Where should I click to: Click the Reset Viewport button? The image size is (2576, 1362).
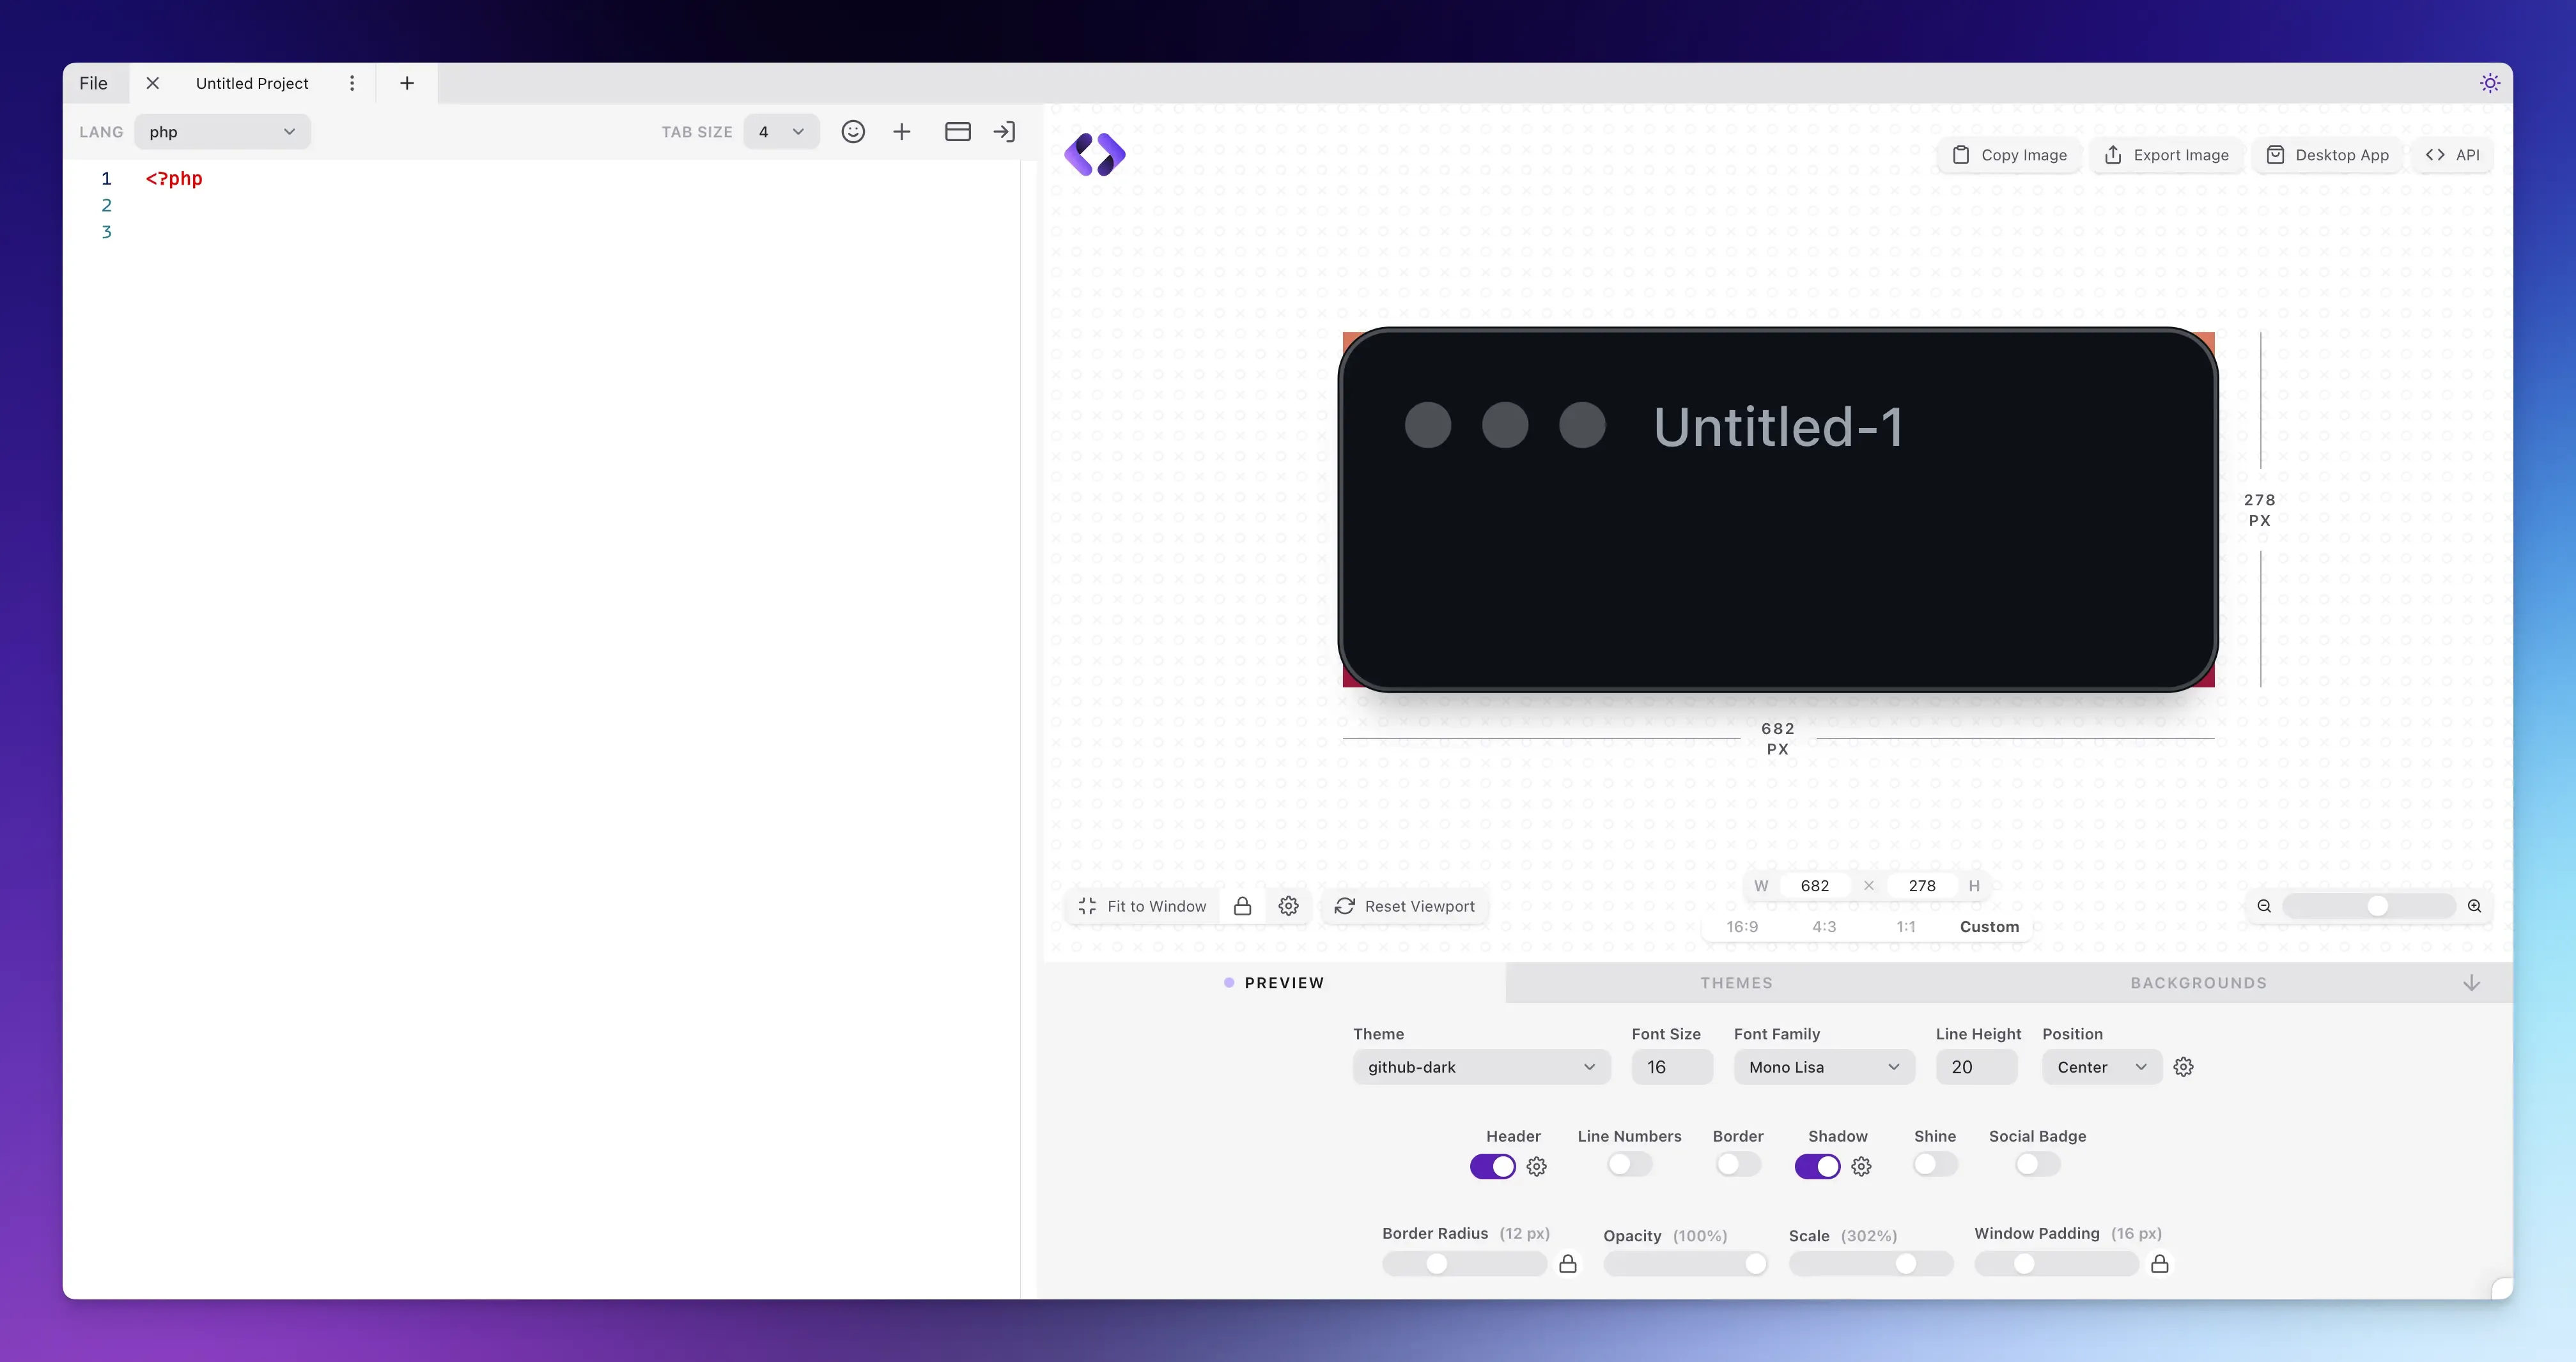click(x=1404, y=907)
